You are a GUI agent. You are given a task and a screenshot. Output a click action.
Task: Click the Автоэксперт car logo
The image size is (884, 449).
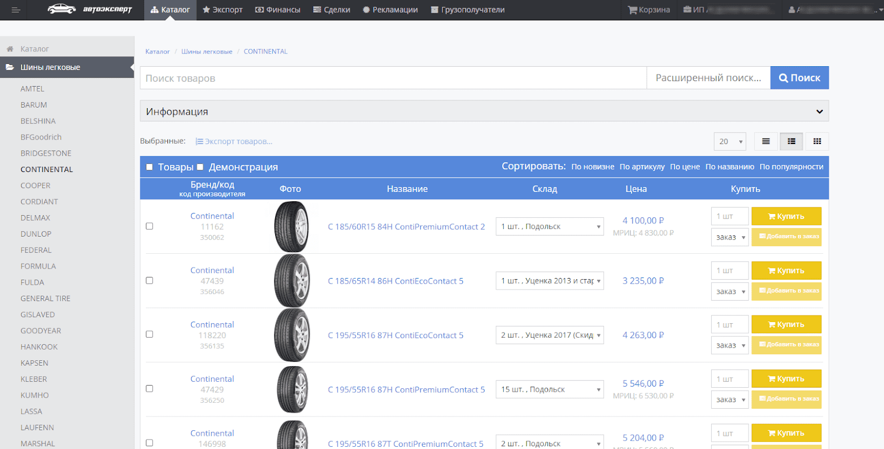pyautogui.click(x=90, y=9)
